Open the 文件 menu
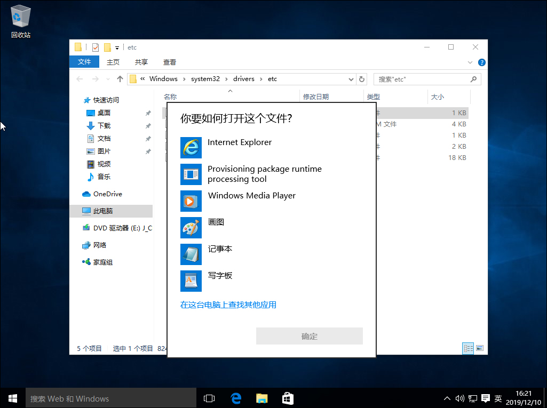Screen dimensions: 547x408 click(x=84, y=61)
